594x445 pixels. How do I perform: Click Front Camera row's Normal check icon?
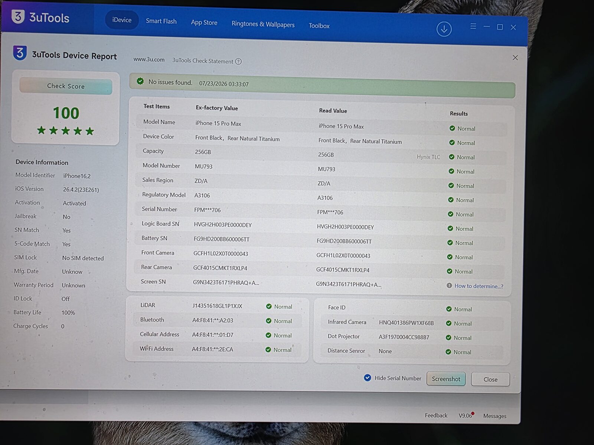pyautogui.click(x=450, y=257)
